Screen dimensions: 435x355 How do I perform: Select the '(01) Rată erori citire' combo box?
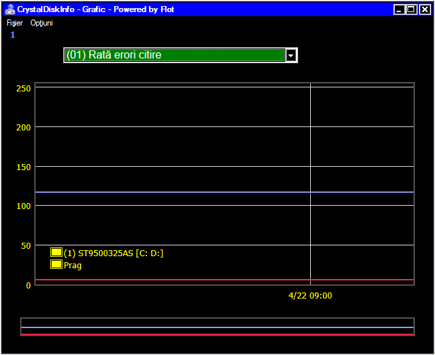tap(181, 55)
